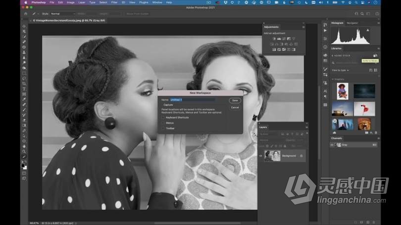Add a Levels adjustment
This screenshot has height=225, width=401.
(279, 39)
